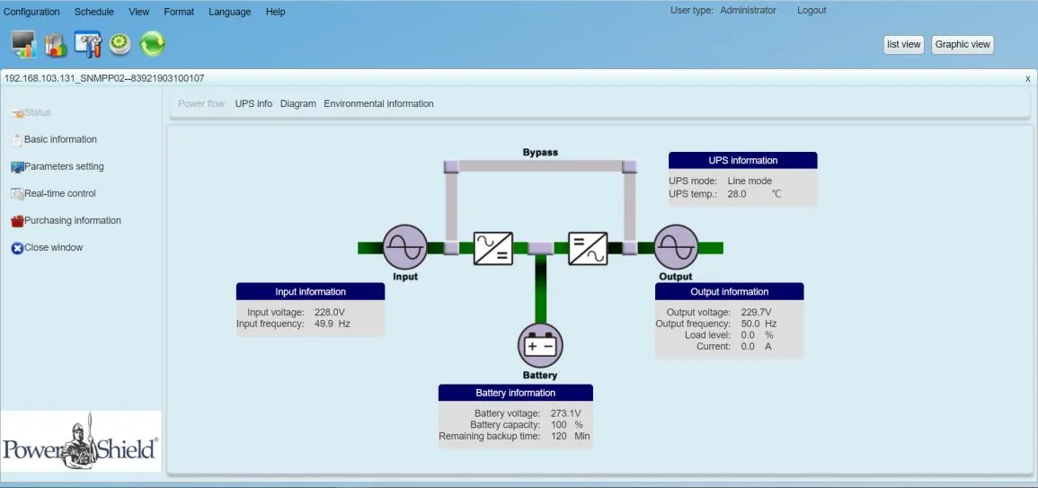The height and width of the screenshot is (488, 1038).
Task: Click the AC to DC rectifier icon
Action: tap(493, 248)
